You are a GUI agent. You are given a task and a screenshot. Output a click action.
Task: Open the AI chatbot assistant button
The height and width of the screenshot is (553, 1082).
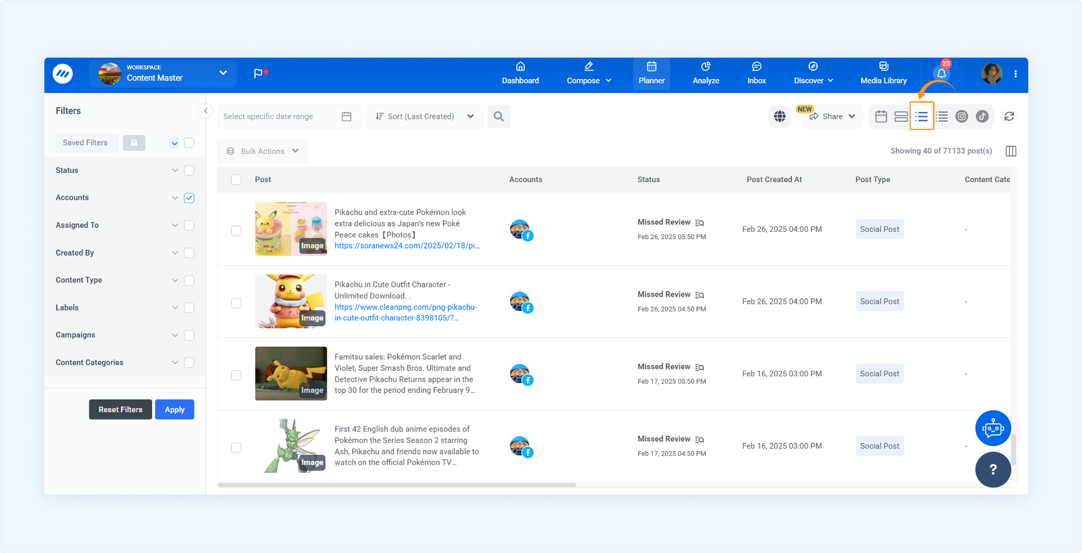[x=993, y=428]
